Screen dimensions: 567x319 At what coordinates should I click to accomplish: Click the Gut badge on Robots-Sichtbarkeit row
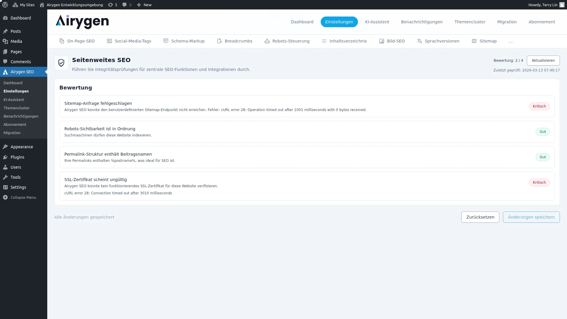coord(543,132)
